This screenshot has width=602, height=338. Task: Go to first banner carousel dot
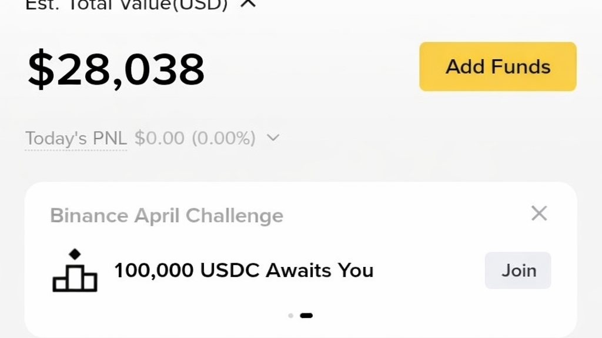tap(290, 316)
